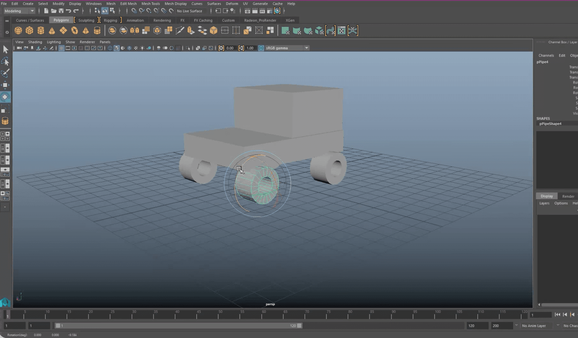Toggle snap to curves
578x338 pixels.
click(141, 11)
